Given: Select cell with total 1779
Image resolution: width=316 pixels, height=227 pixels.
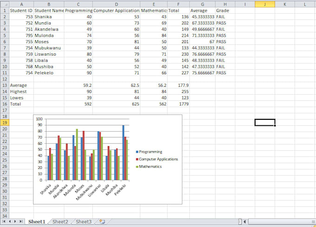Looking at the screenshot, I should coord(178,104).
